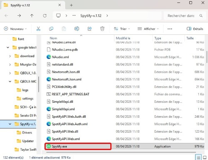This screenshot has height=160, width=208.
Task: Click the logs folder icon in sidebar
Action: [19, 90]
